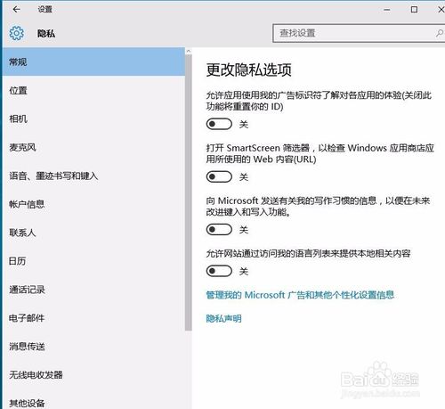Open the 日历 section
Viewport: 445px width, 409px height.
coord(93,261)
